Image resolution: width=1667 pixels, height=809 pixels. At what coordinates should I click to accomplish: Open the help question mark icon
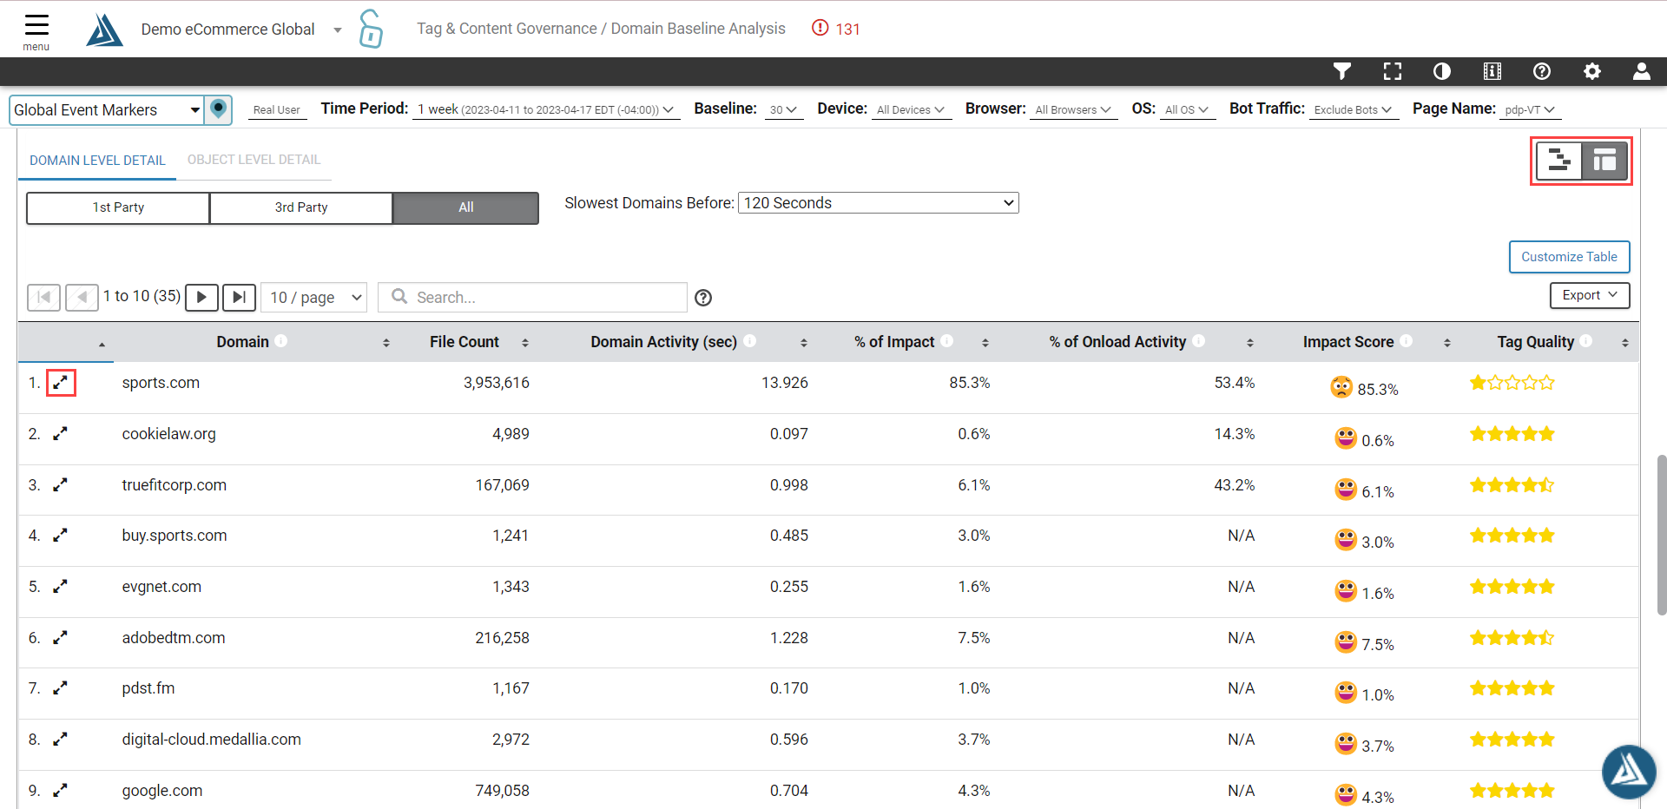tap(1542, 71)
